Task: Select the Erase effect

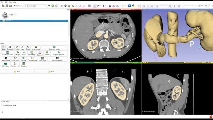Action: [28, 48]
